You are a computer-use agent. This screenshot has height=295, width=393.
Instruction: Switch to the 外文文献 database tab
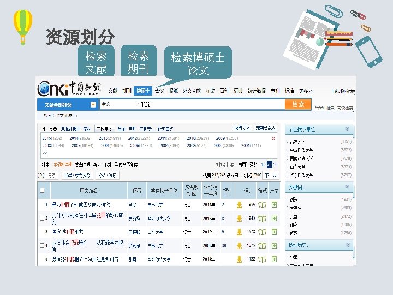point(192,91)
